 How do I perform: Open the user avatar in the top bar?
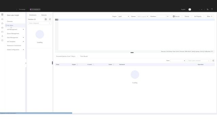pyautogui.click(x=190, y=9)
